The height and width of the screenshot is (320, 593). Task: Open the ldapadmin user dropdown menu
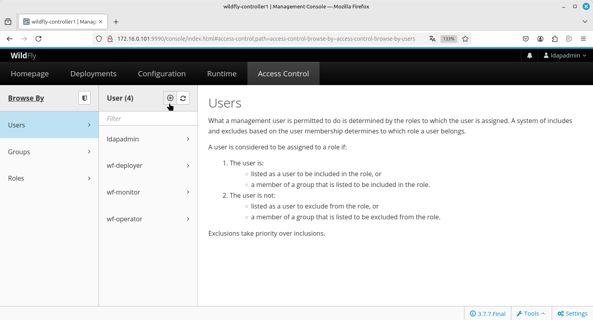pos(565,56)
